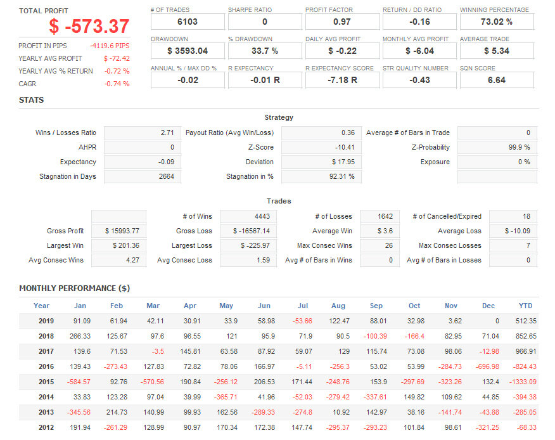Click the Avg Consec Wins field 4.27
555x440 pixels.
119,260
